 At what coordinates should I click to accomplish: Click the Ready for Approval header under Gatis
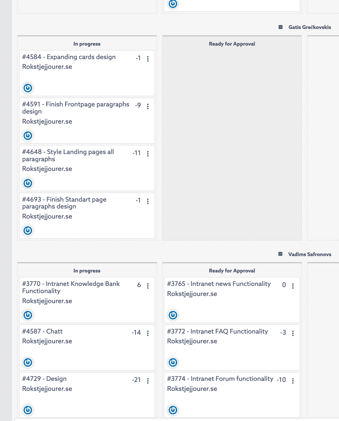pyautogui.click(x=232, y=44)
